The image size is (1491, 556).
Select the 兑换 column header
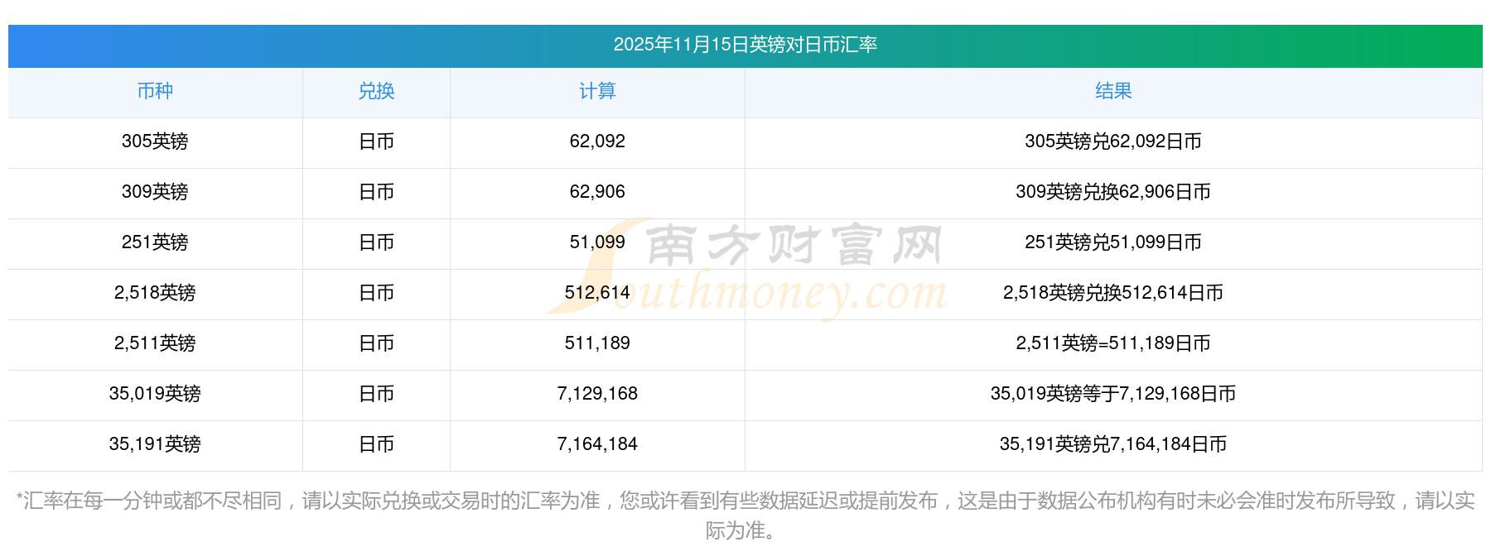click(376, 91)
